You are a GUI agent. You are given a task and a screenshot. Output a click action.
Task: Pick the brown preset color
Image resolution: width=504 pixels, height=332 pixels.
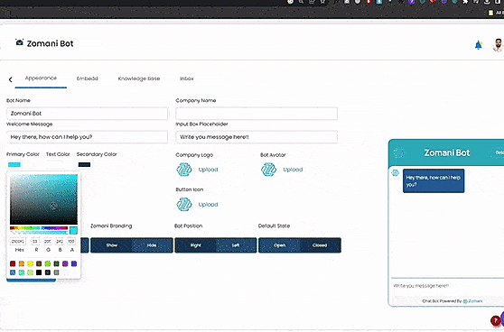(39, 263)
